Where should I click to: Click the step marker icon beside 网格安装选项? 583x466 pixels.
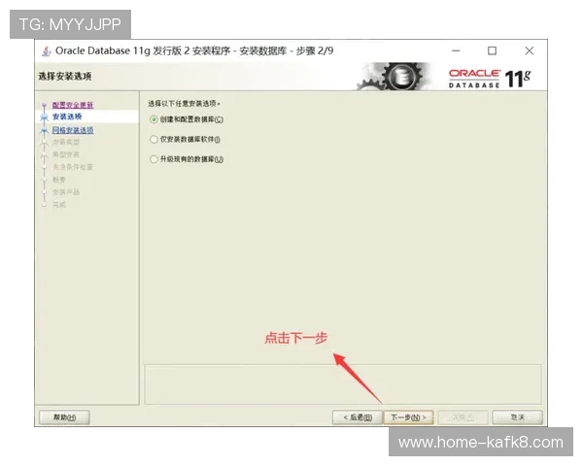(x=45, y=130)
